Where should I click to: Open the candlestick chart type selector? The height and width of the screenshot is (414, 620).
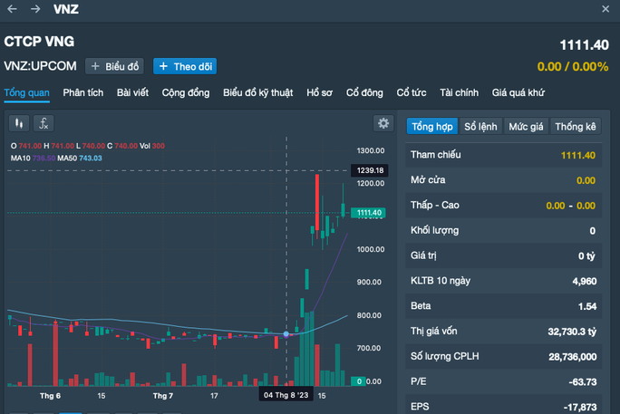point(18,123)
